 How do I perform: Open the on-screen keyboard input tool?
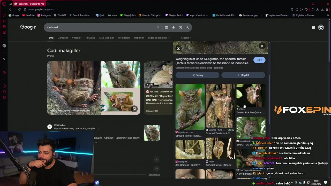click(x=167, y=27)
